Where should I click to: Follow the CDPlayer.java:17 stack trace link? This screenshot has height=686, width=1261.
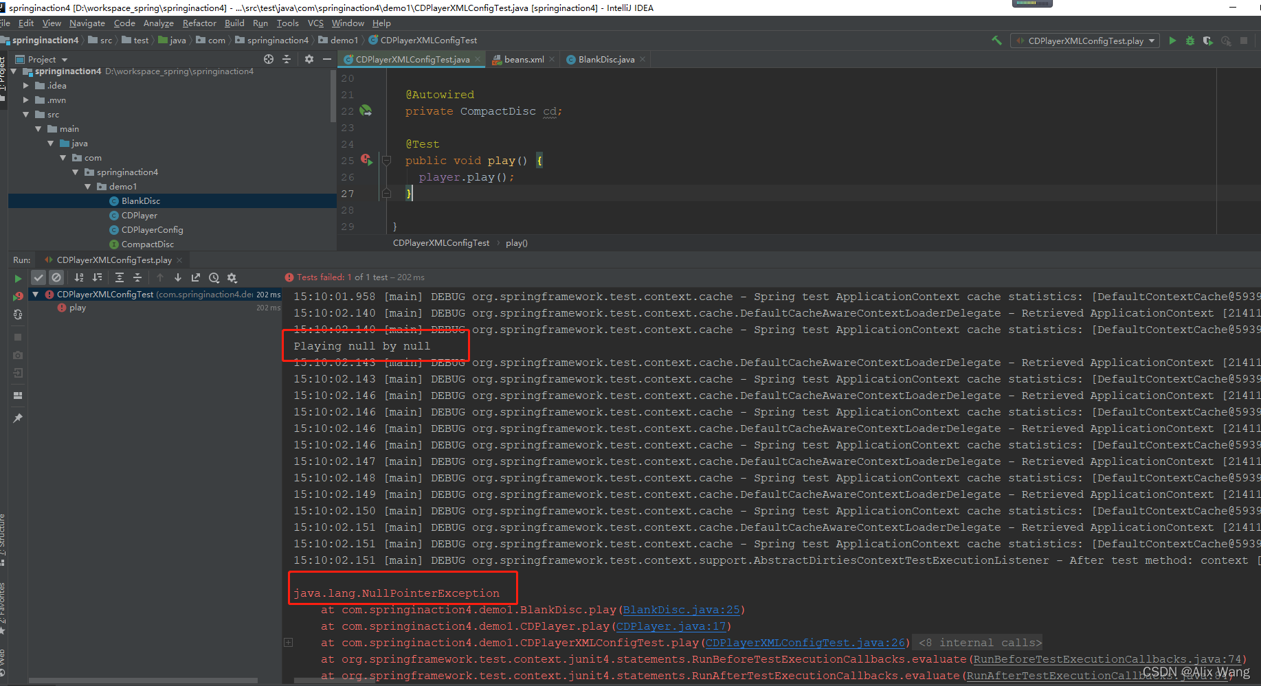pos(671,626)
